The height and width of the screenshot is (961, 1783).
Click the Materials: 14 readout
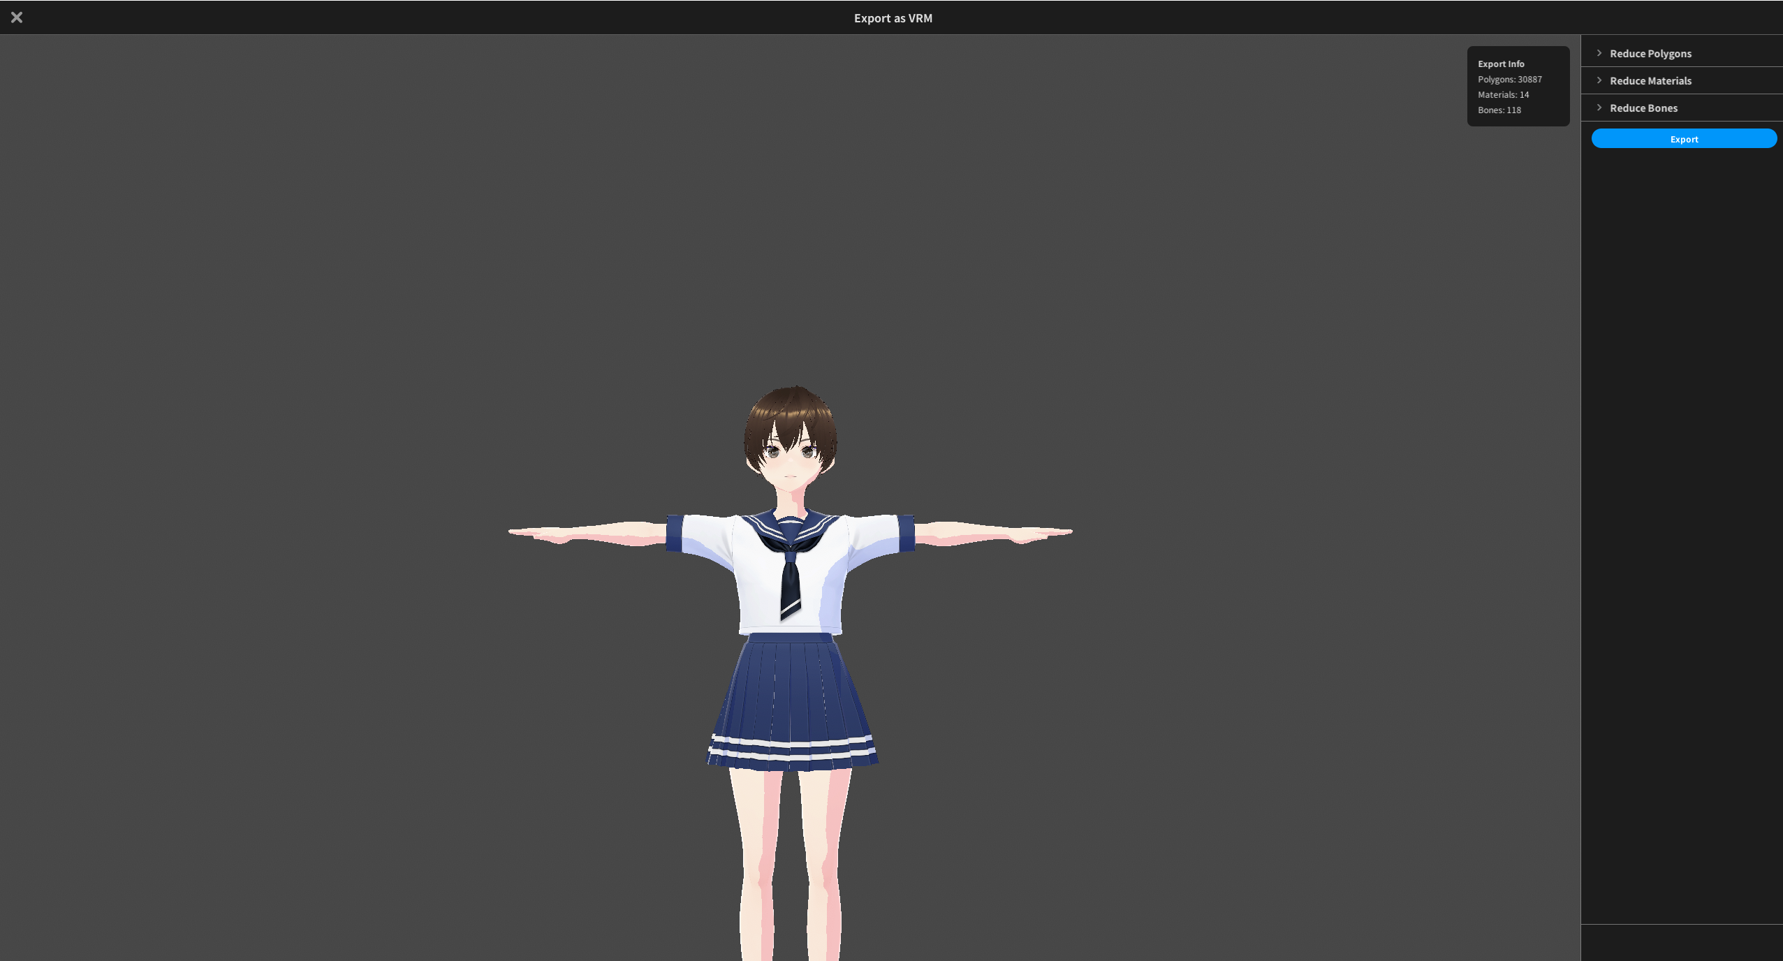coord(1503,95)
